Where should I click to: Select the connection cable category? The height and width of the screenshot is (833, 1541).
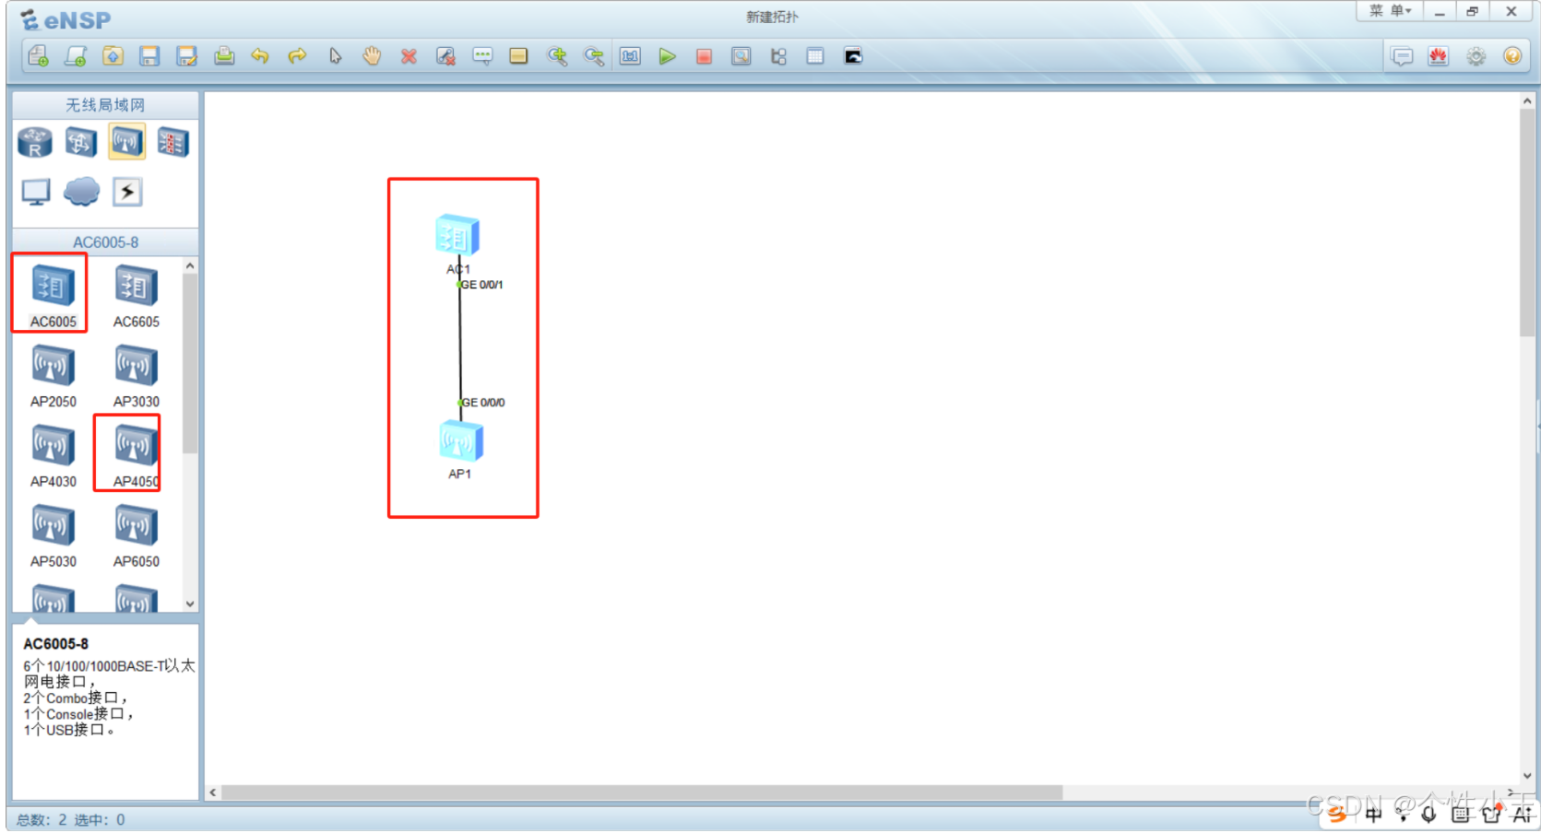[127, 192]
